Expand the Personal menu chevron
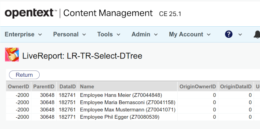260x129 pixels. 84,34
